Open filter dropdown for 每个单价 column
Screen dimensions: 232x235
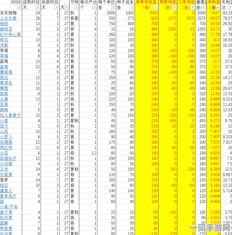113,7
